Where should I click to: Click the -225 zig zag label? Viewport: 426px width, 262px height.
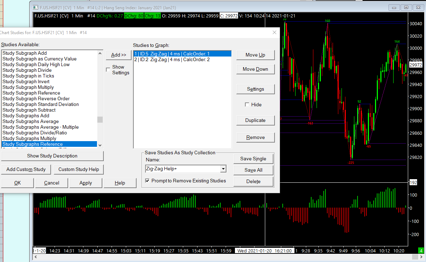351,163
